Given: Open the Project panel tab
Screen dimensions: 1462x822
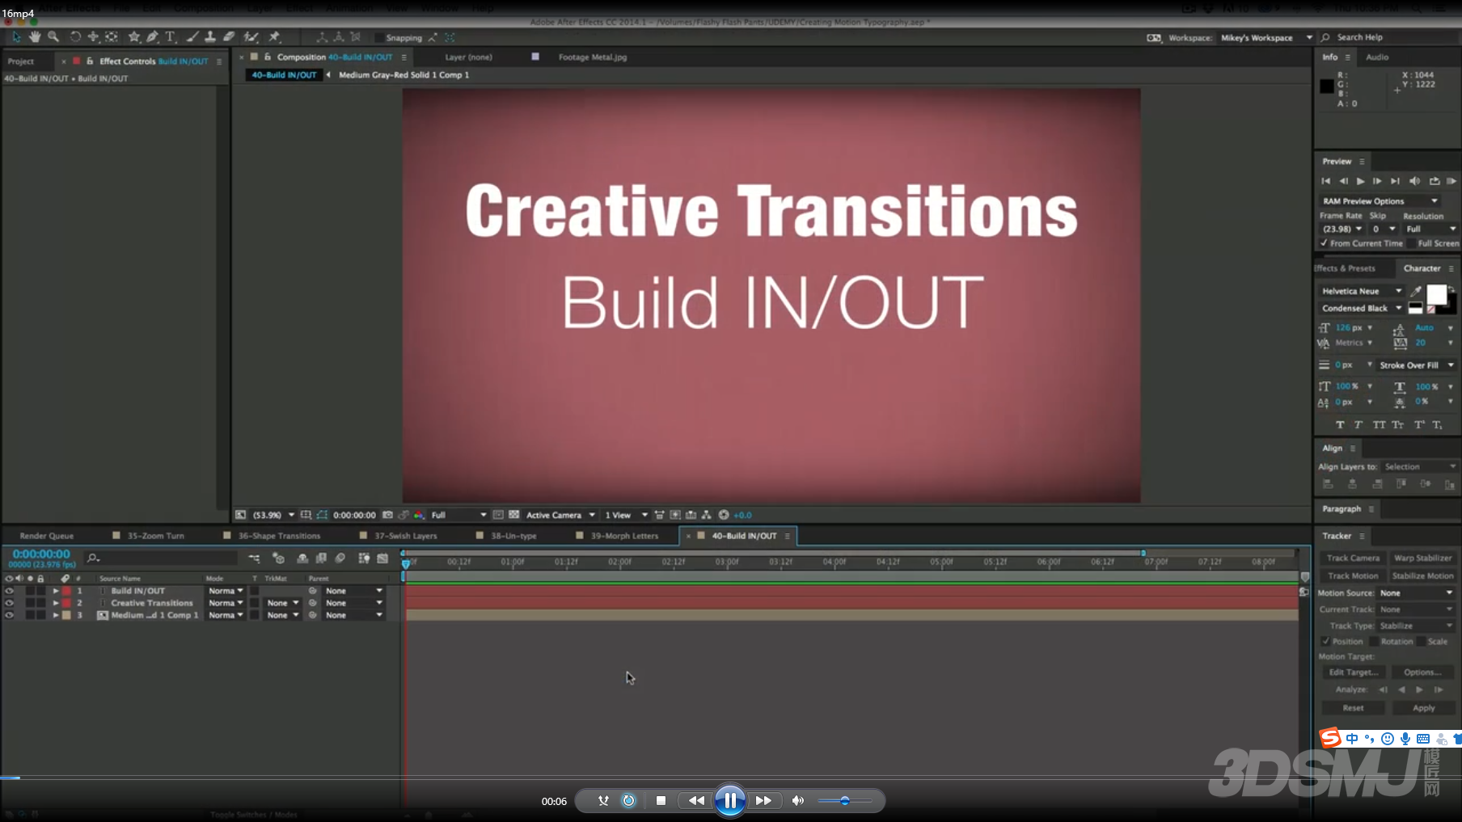Looking at the screenshot, I should (21, 61).
